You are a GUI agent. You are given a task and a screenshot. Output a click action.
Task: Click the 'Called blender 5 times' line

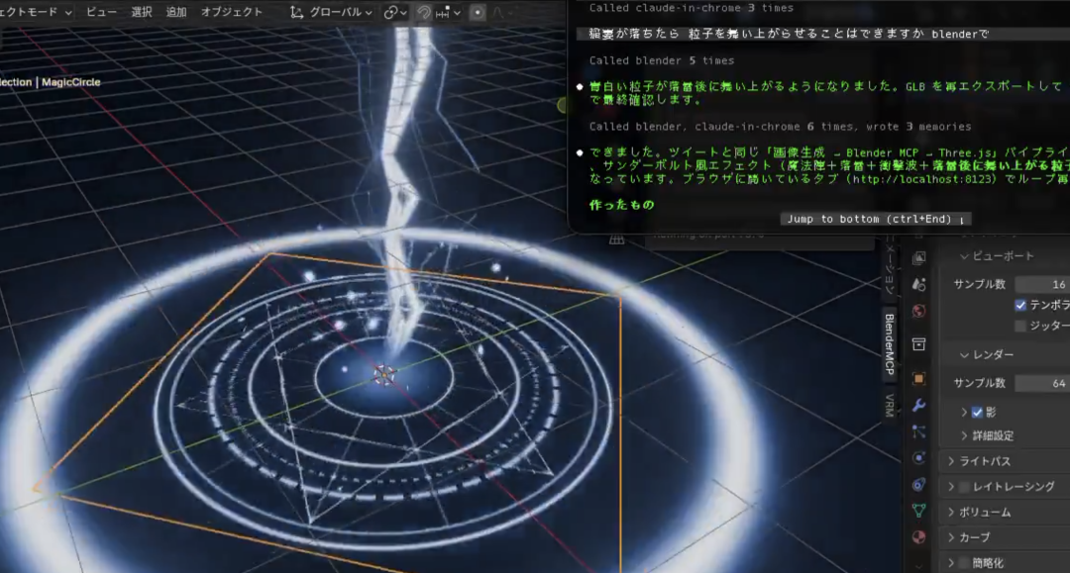(662, 60)
